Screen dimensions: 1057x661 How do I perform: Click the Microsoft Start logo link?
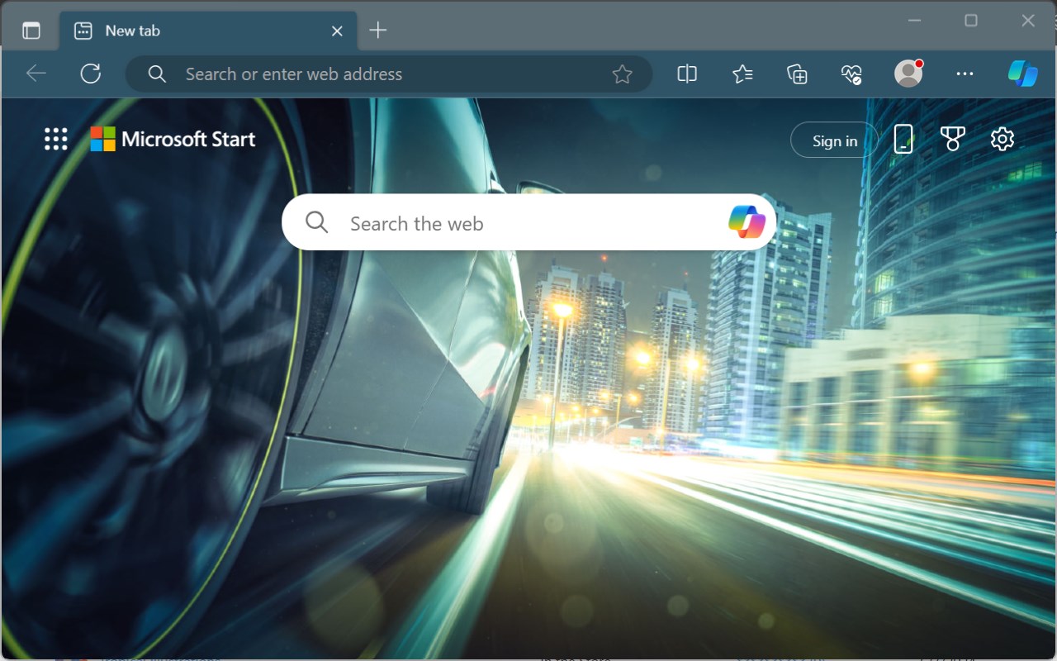tap(173, 139)
